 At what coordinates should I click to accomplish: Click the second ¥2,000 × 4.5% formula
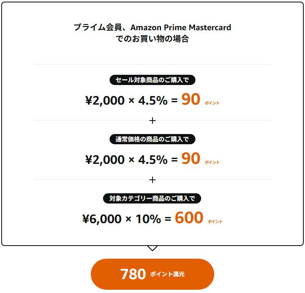[x=126, y=160]
